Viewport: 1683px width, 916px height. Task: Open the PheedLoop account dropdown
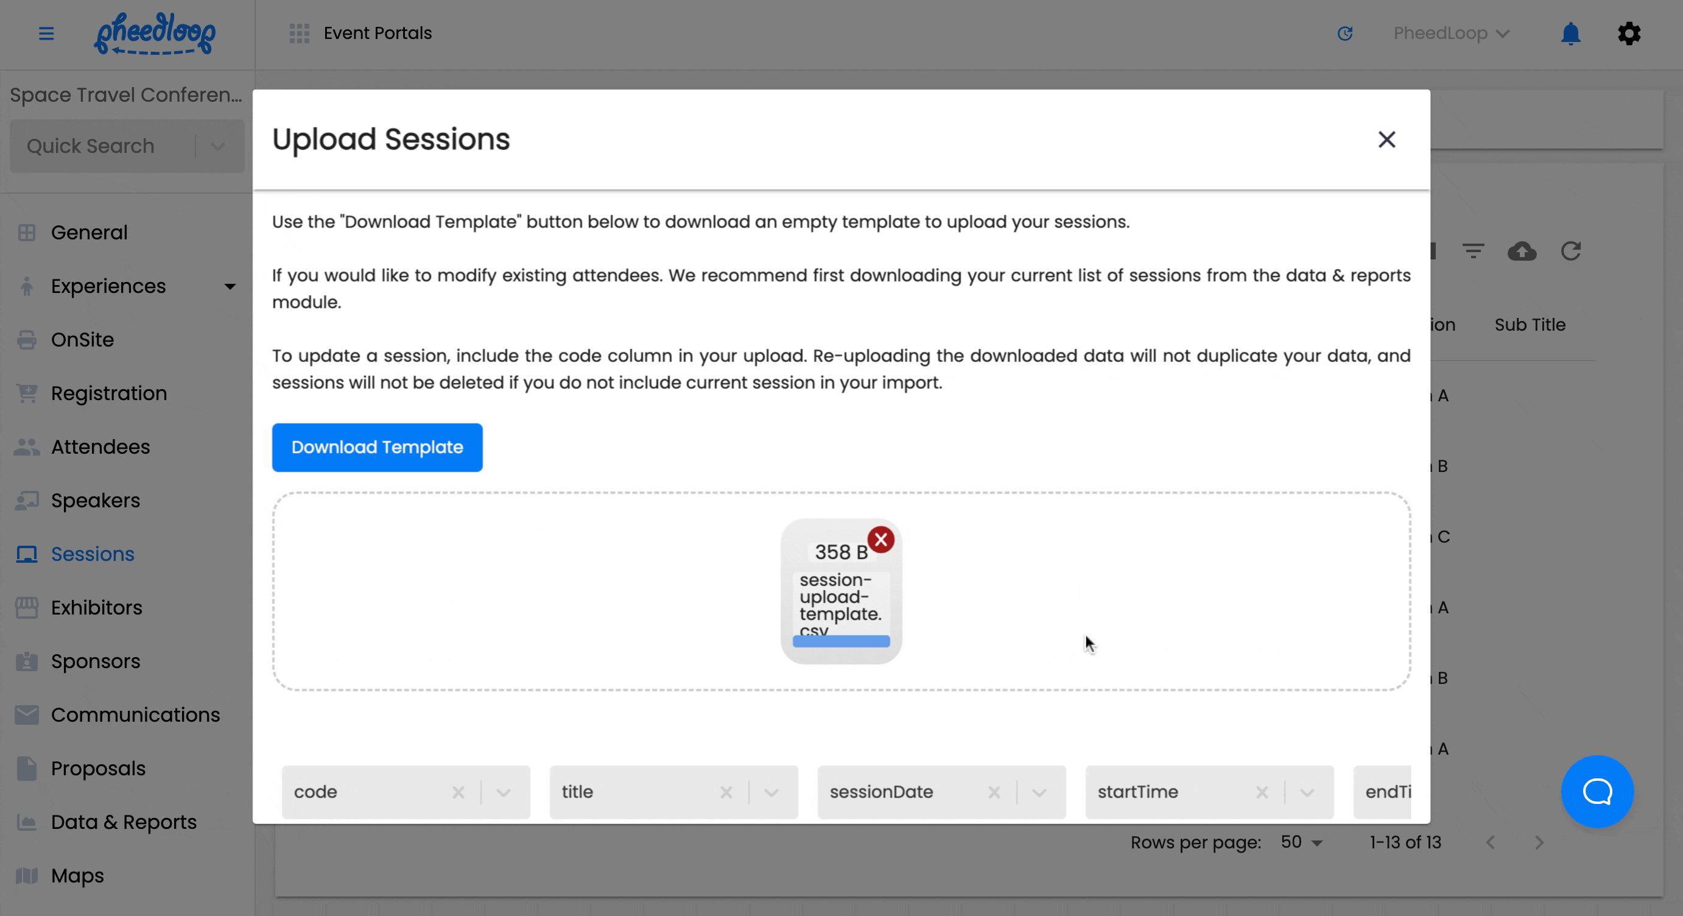pos(1450,33)
